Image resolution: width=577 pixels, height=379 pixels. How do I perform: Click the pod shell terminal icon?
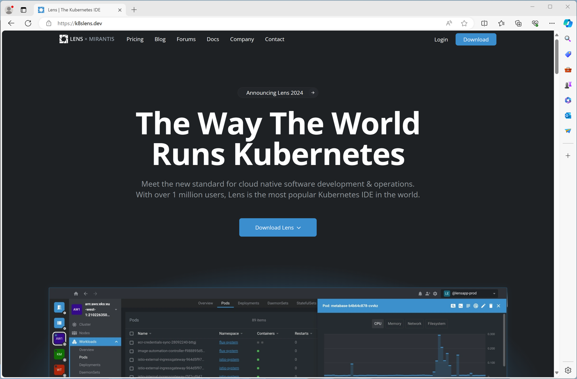pyautogui.click(x=461, y=306)
